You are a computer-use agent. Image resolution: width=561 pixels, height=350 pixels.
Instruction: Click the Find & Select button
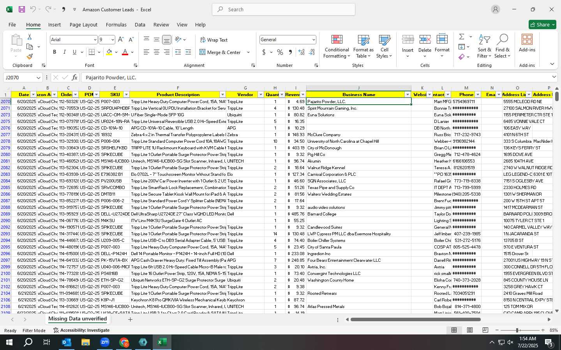503,46
